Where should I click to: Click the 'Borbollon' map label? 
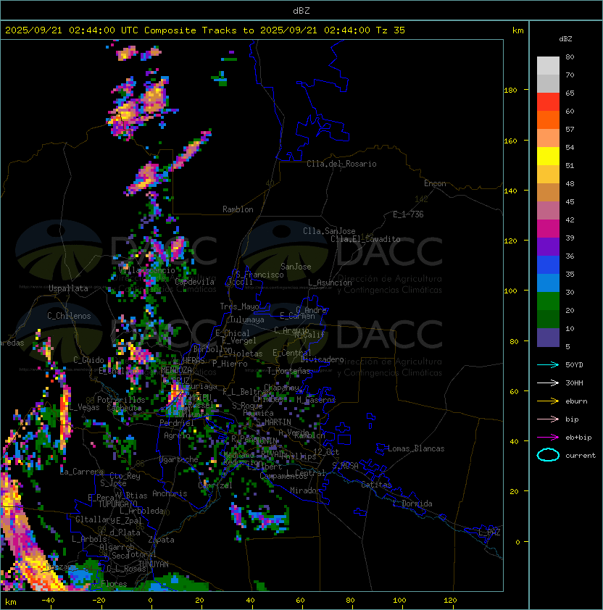point(213,349)
